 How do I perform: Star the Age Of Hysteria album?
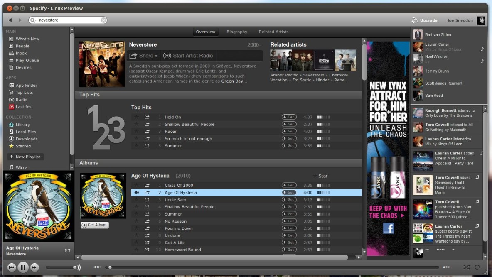click(320, 176)
